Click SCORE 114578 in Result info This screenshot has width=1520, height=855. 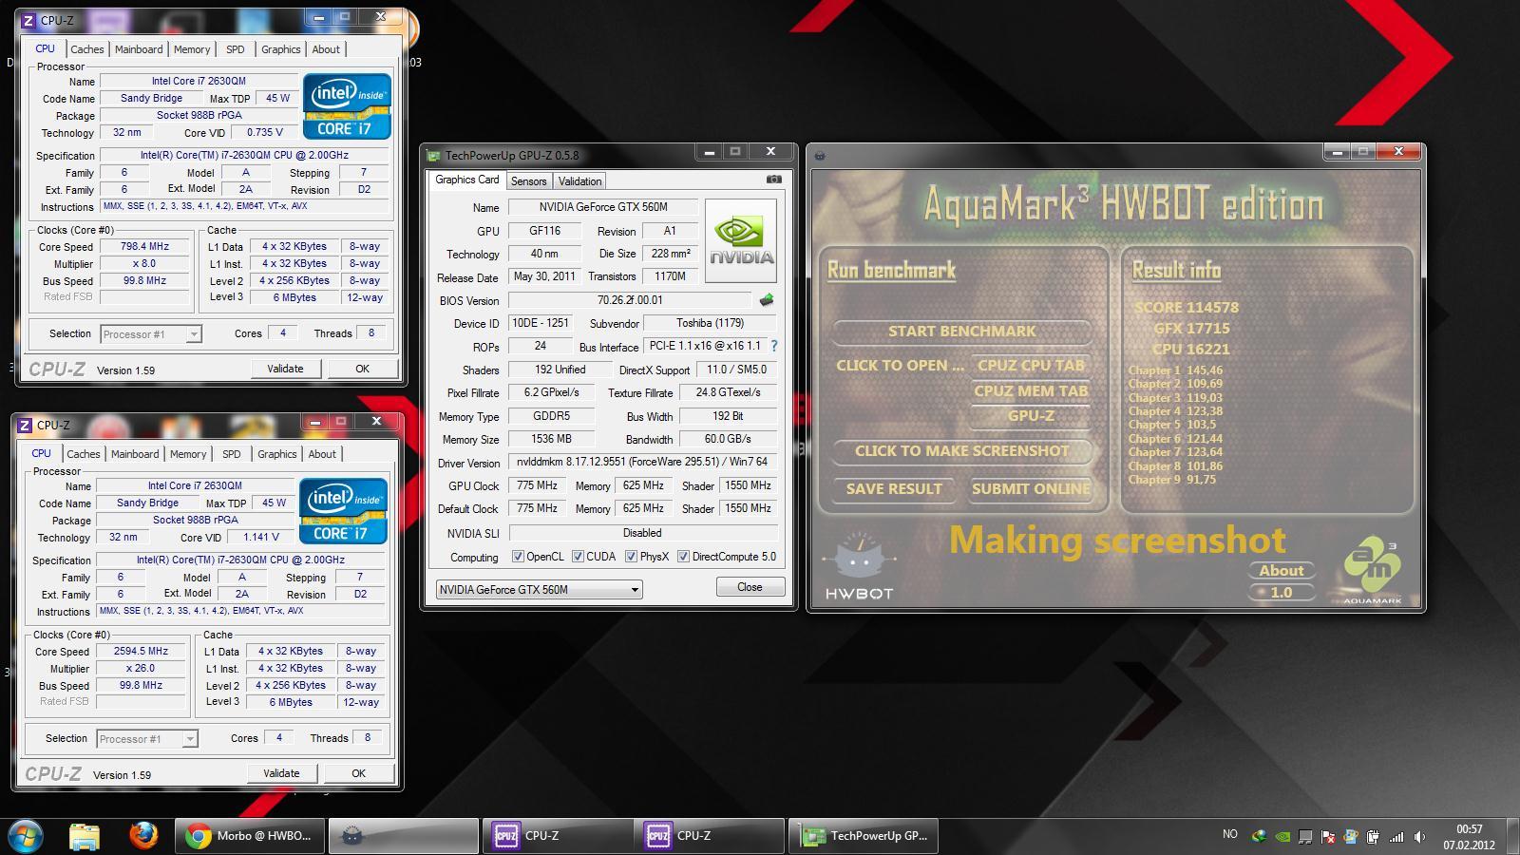(x=1186, y=307)
